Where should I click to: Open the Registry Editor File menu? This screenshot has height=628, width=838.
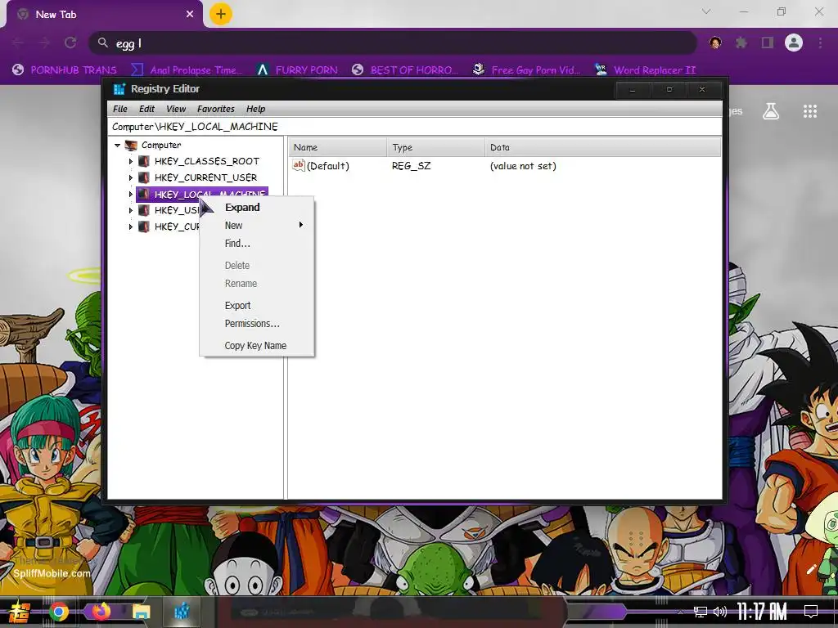pos(120,109)
